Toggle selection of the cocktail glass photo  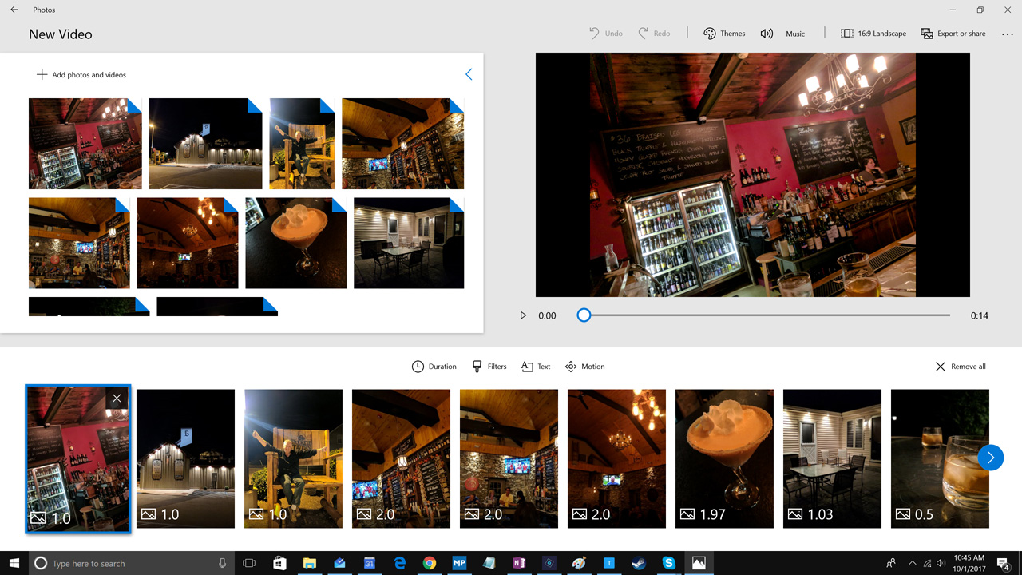tap(296, 243)
